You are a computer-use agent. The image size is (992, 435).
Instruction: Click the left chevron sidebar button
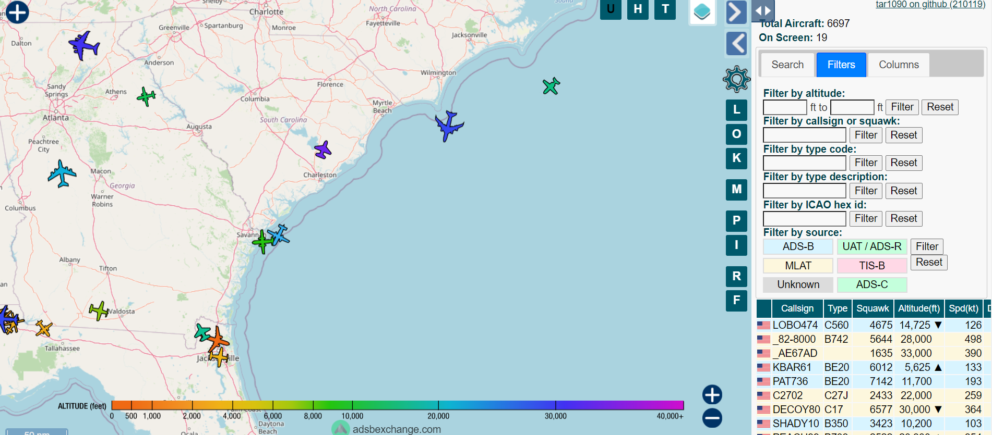(736, 43)
